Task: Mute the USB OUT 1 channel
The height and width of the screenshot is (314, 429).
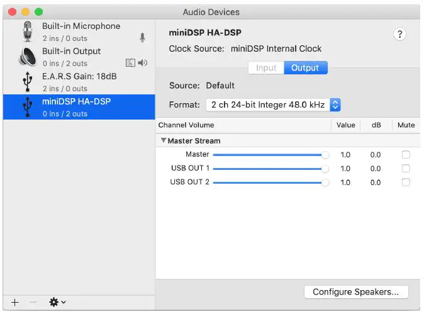Action: [406, 169]
